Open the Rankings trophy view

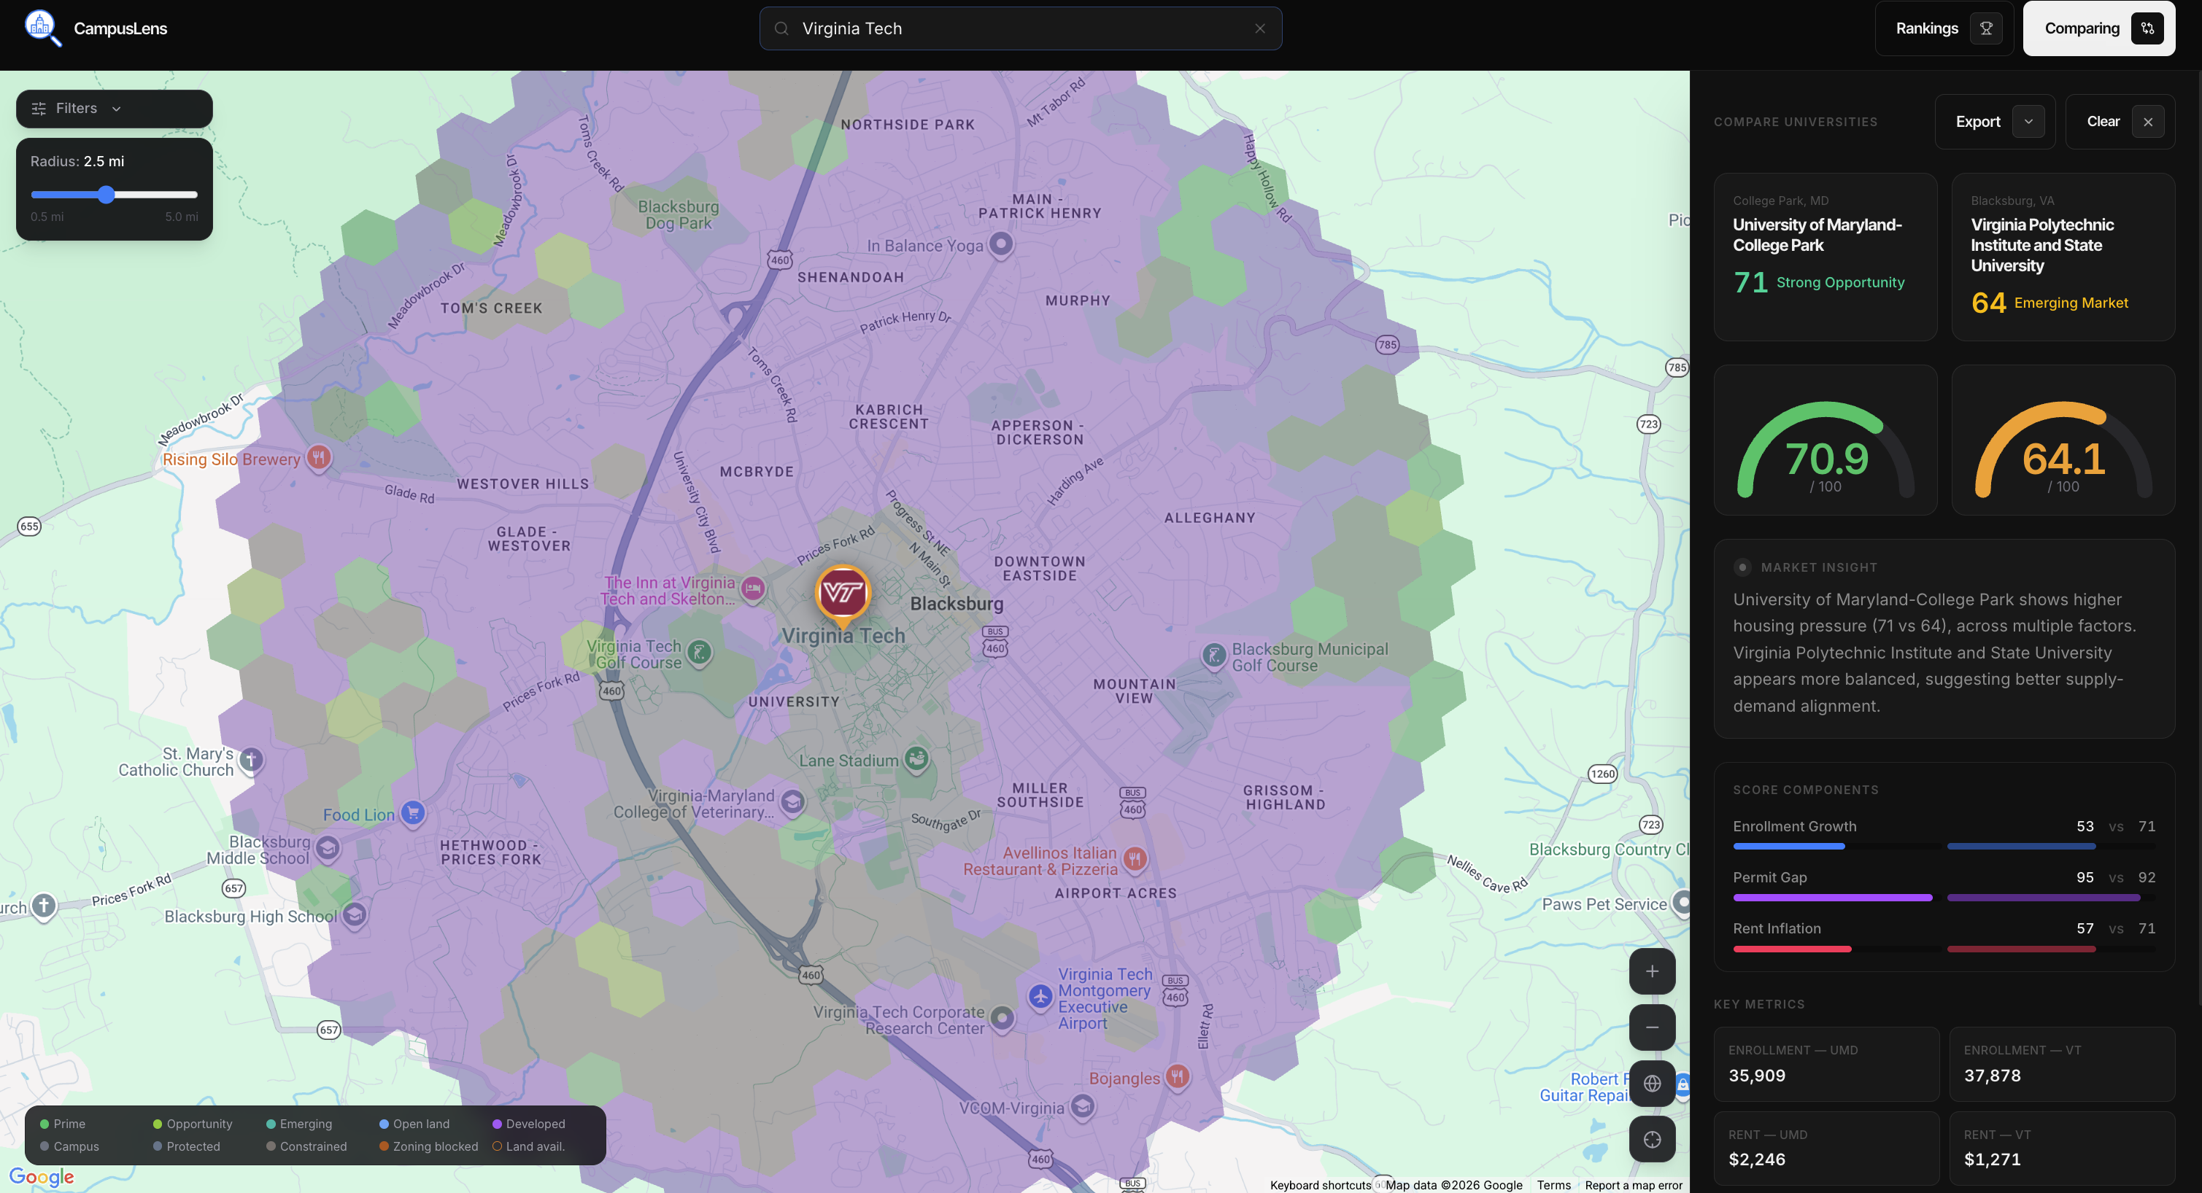[x=1943, y=28]
